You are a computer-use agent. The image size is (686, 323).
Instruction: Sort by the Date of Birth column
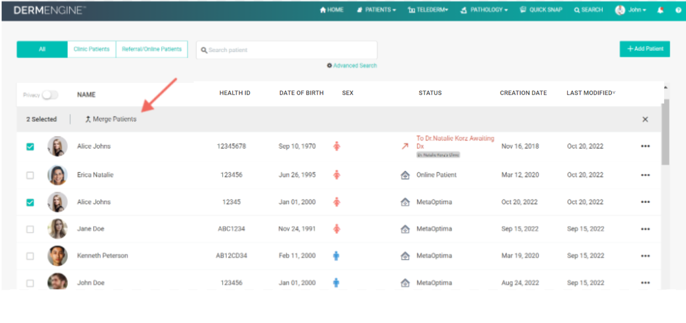(301, 93)
